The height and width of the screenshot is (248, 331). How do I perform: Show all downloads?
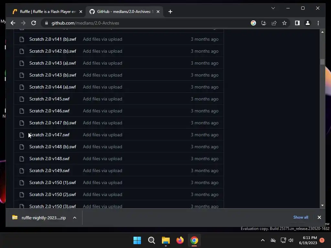(x=301, y=217)
